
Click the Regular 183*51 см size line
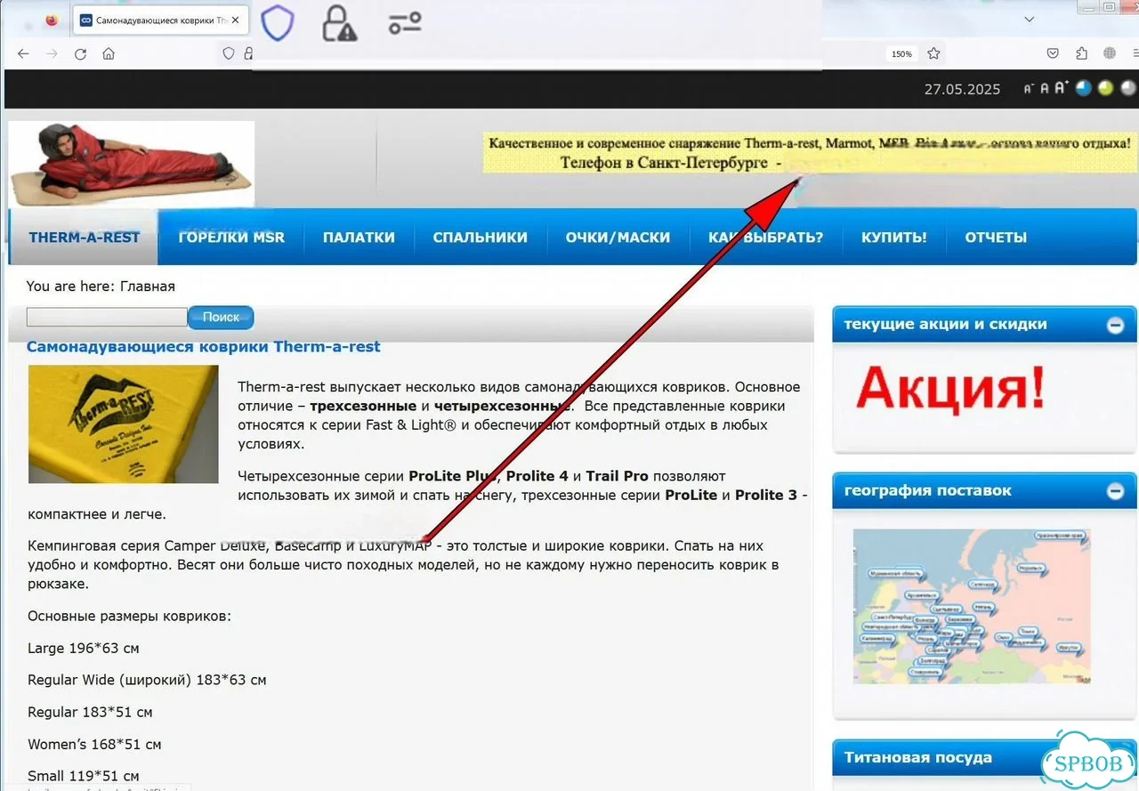coord(90,712)
